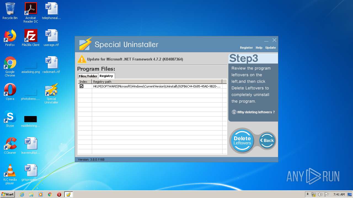Open the Firefox desktop shortcut

coord(10,38)
